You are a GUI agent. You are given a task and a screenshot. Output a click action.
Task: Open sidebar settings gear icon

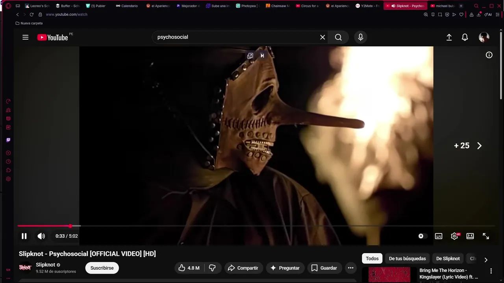tap(8, 179)
